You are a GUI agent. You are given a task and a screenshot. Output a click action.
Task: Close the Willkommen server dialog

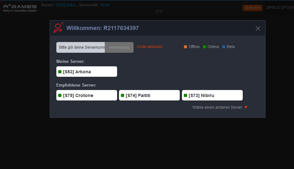(x=258, y=28)
